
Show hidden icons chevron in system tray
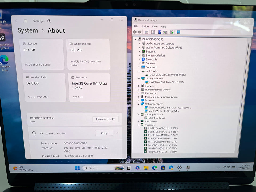tap(218, 167)
